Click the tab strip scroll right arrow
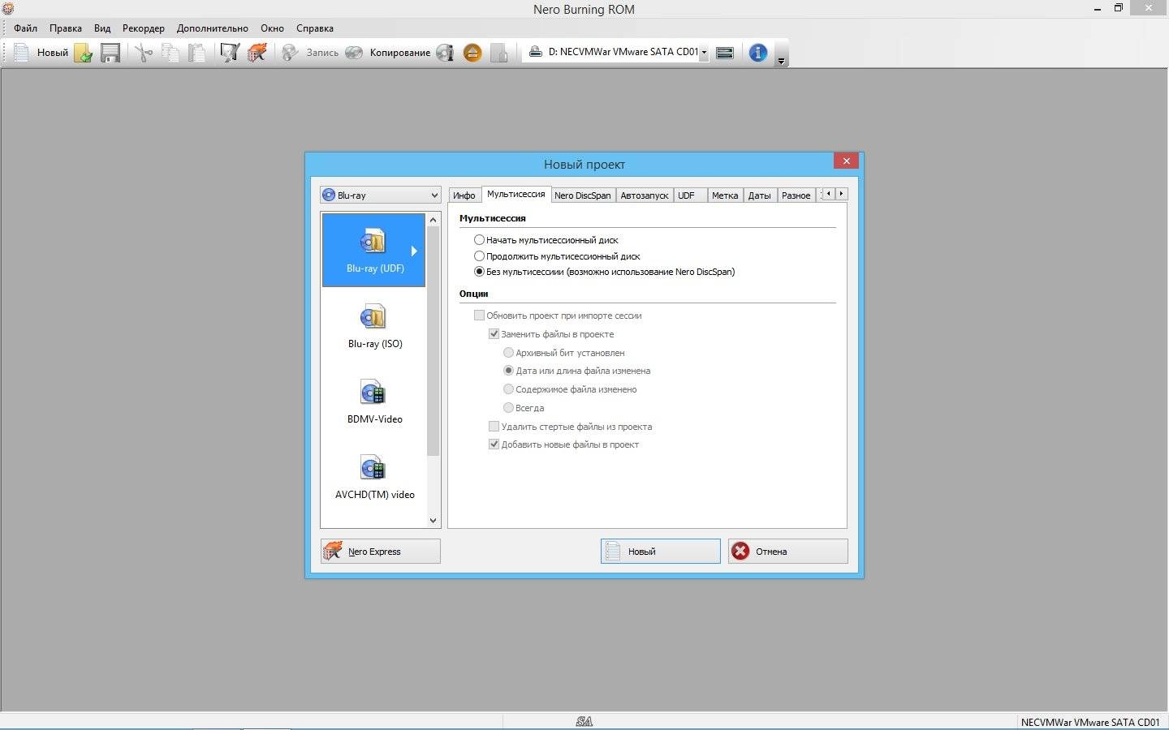 [842, 194]
